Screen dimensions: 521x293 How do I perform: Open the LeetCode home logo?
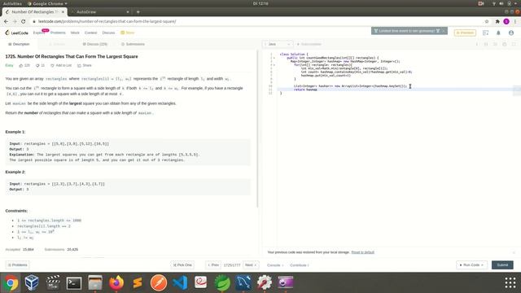point(16,33)
